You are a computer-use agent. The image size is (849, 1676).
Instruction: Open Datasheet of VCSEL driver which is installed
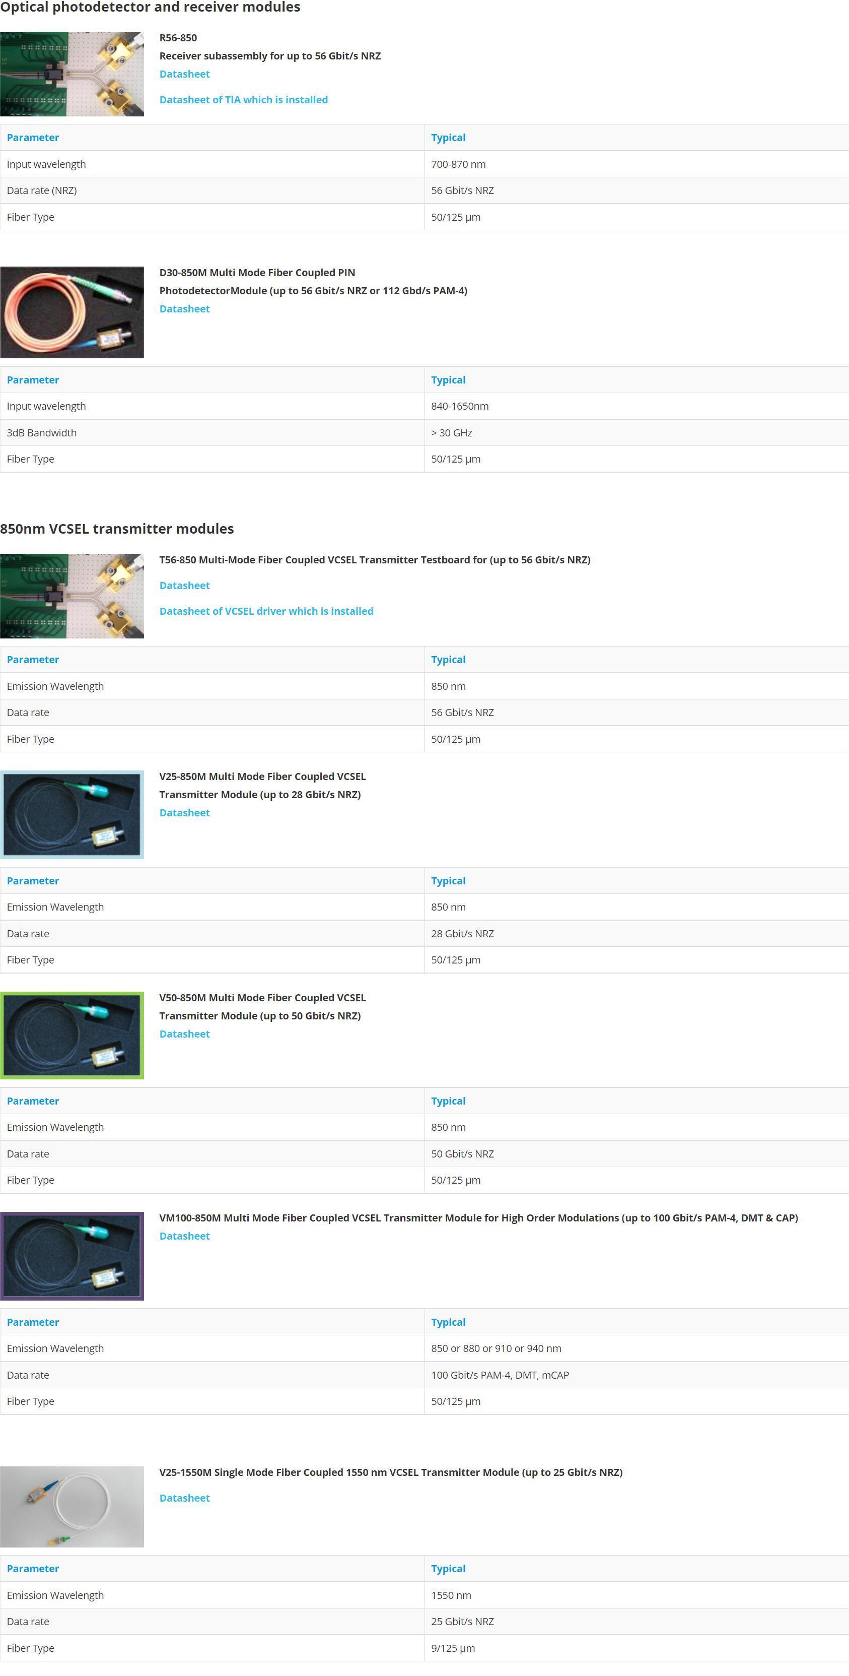(x=266, y=611)
